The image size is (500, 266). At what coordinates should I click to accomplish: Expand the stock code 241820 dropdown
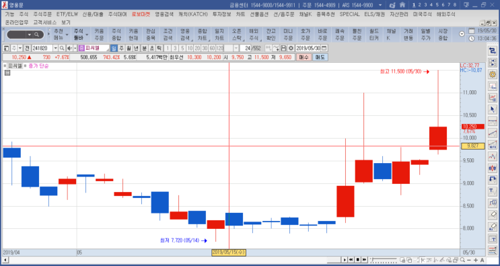click(x=55, y=48)
